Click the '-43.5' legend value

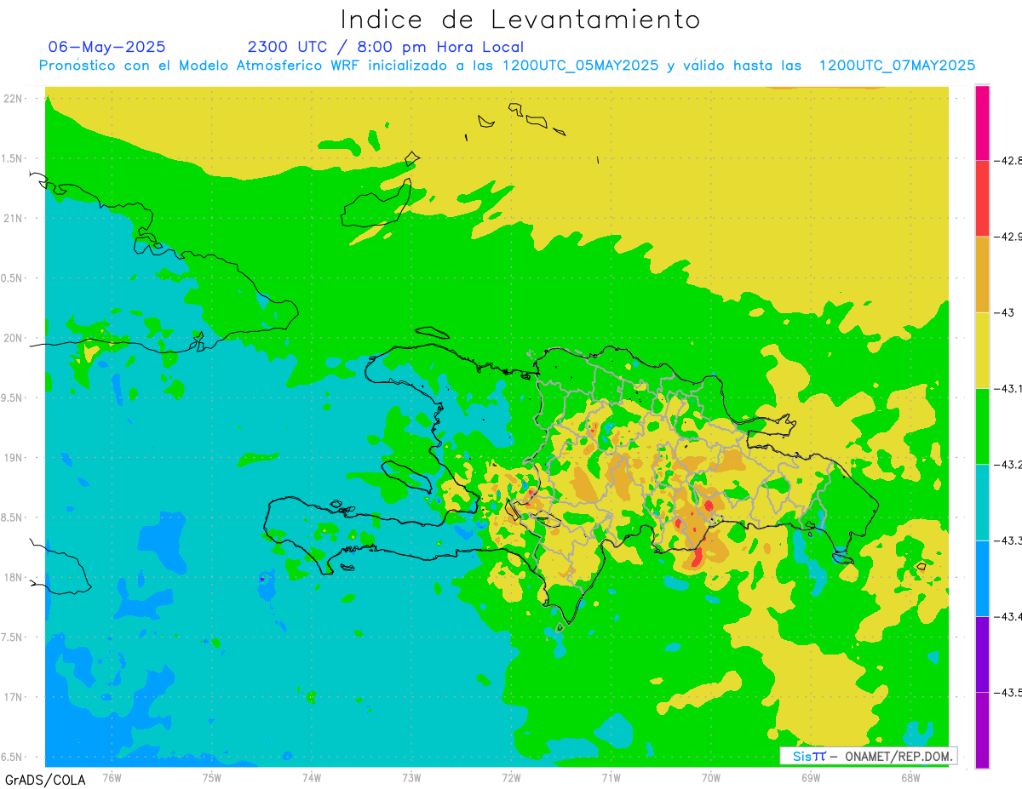[x=1008, y=692]
